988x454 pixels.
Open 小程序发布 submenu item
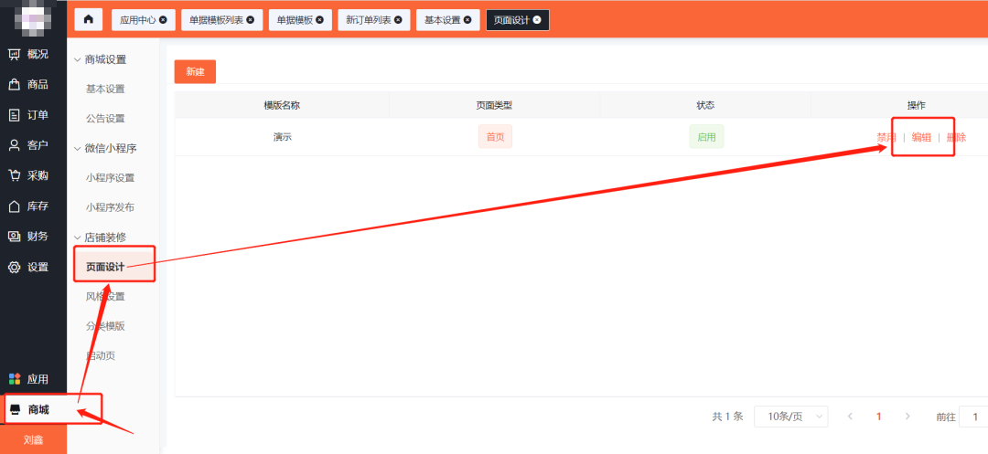[x=110, y=207]
